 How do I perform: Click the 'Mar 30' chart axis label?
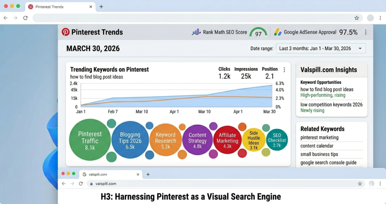coord(269,112)
